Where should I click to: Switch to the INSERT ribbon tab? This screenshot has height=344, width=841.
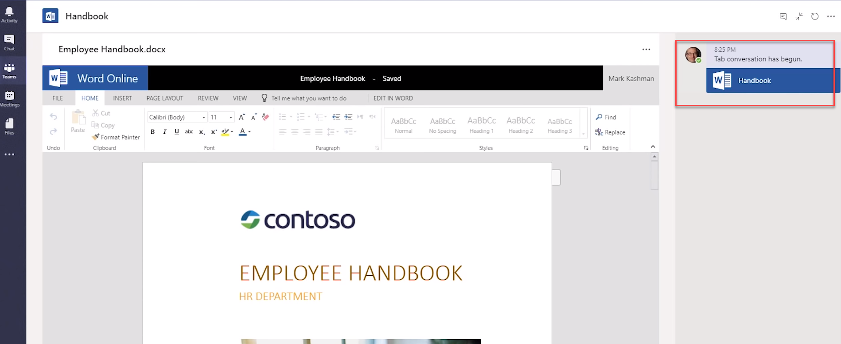click(x=122, y=98)
